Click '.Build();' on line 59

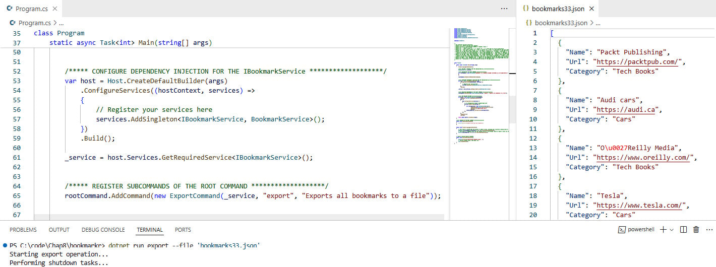98,138
